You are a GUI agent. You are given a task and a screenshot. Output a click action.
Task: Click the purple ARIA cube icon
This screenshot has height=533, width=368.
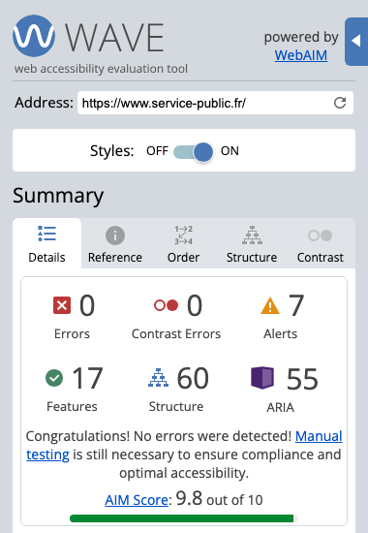[262, 378]
